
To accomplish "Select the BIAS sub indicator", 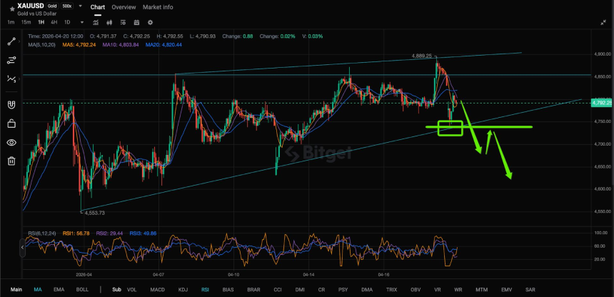I will (228, 290).
